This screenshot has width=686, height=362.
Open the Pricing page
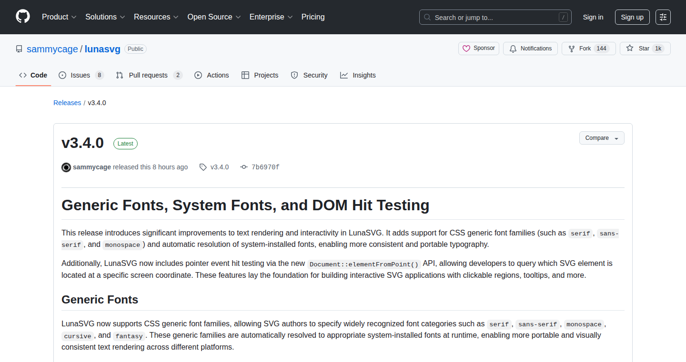point(313,17)
